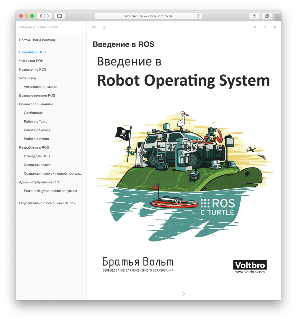Click the 'www.voltbro.com' text

click(x=250, y=272)
